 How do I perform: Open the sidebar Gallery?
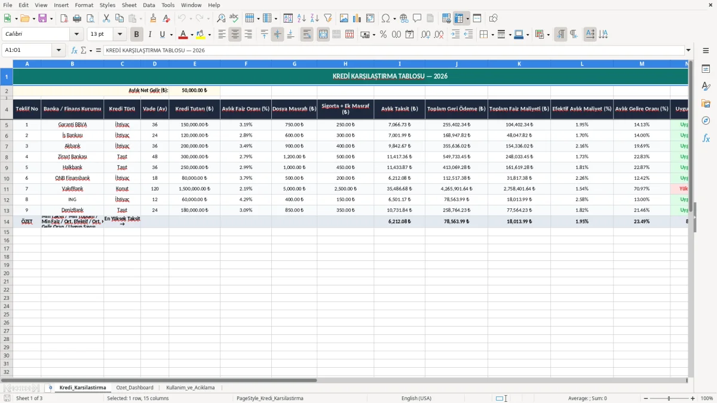pyautogui.click(x=706, y=104)
